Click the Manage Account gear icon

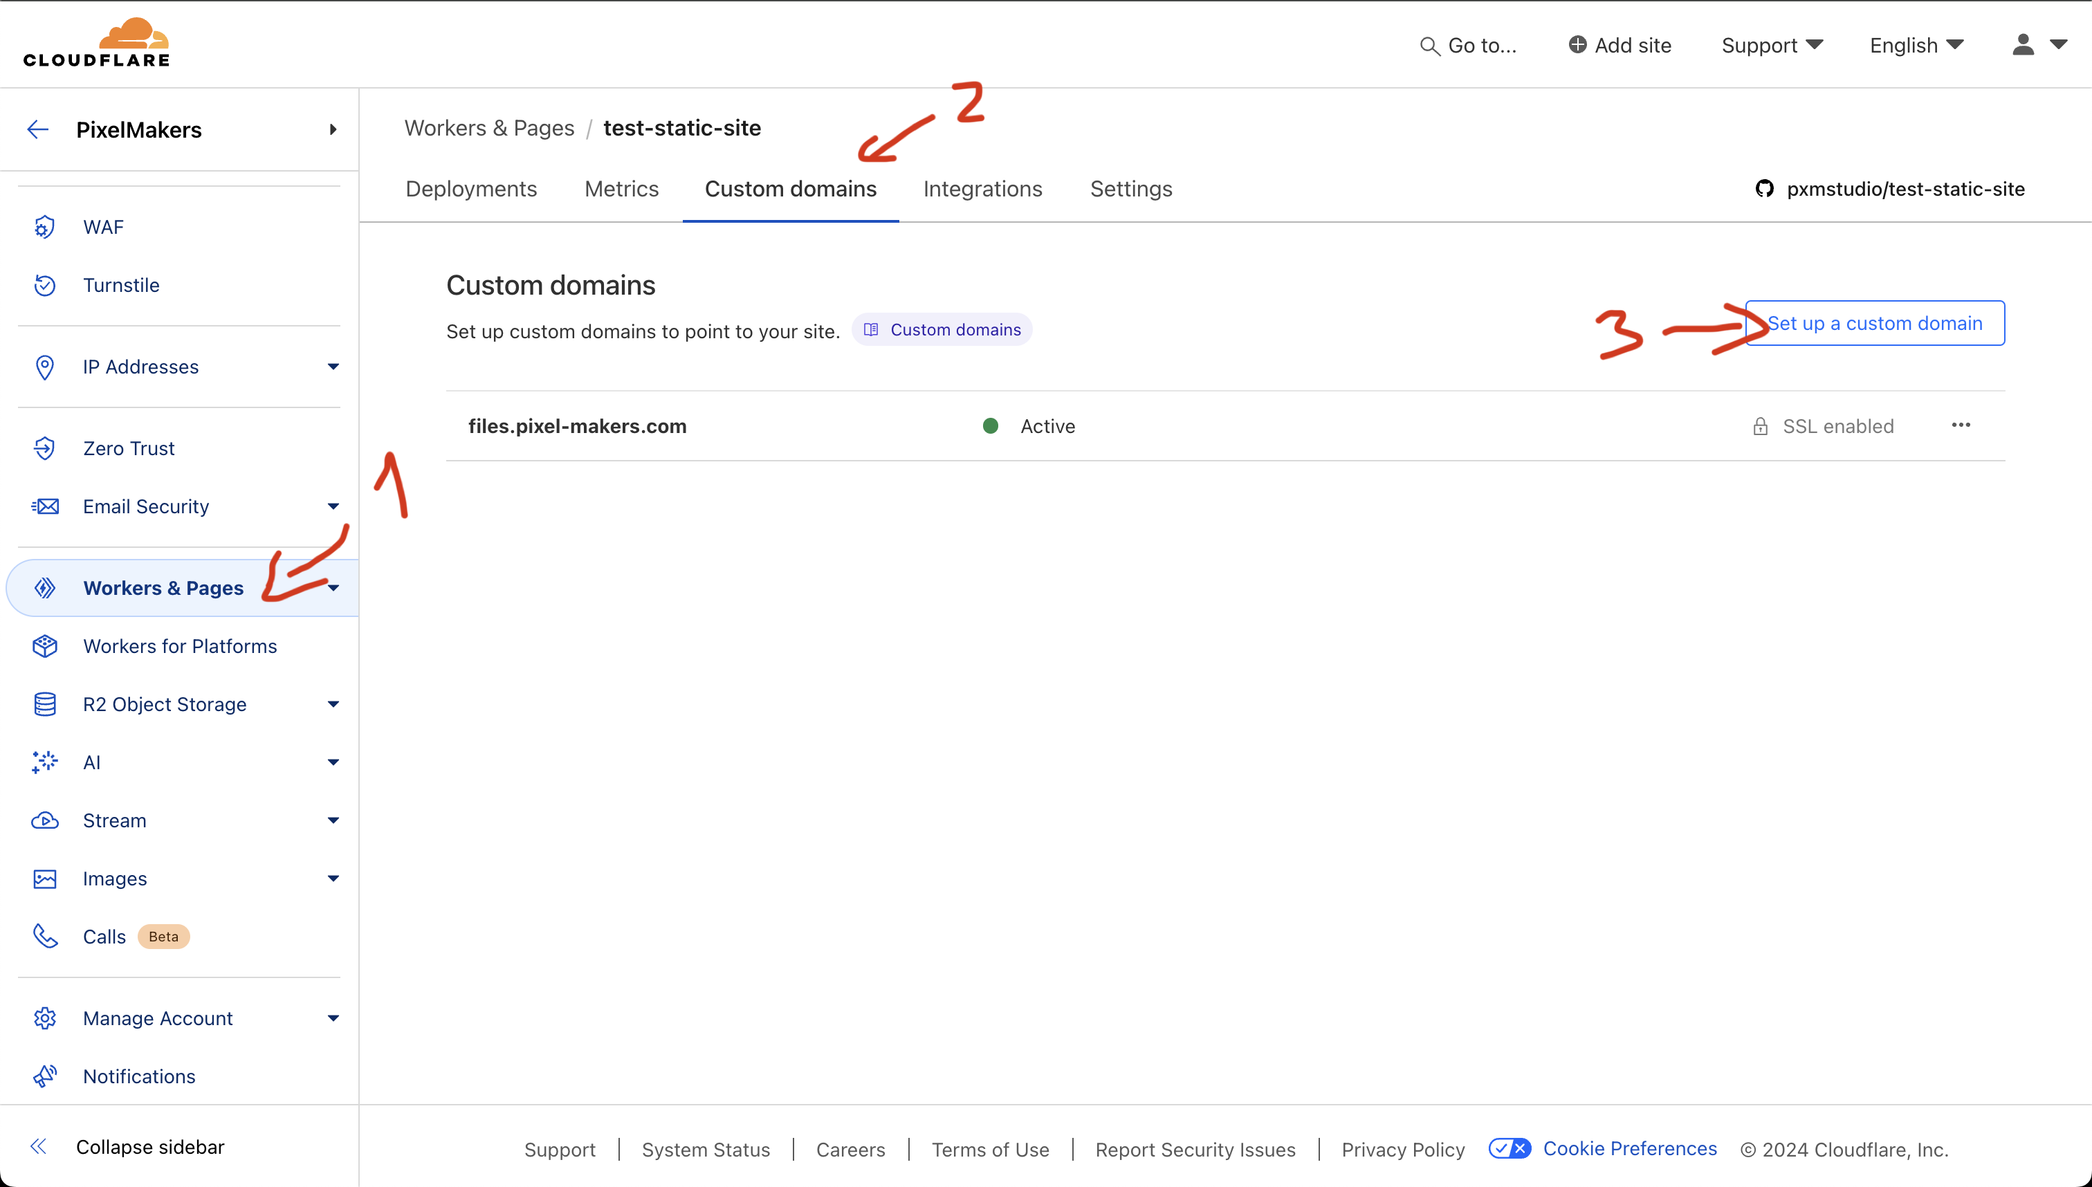(x=45, y=1018)
